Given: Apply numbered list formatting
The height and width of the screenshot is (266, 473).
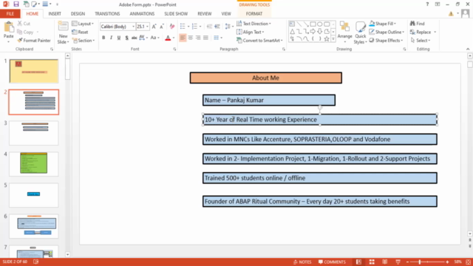Looking at the screenshot, I should 194,27.
